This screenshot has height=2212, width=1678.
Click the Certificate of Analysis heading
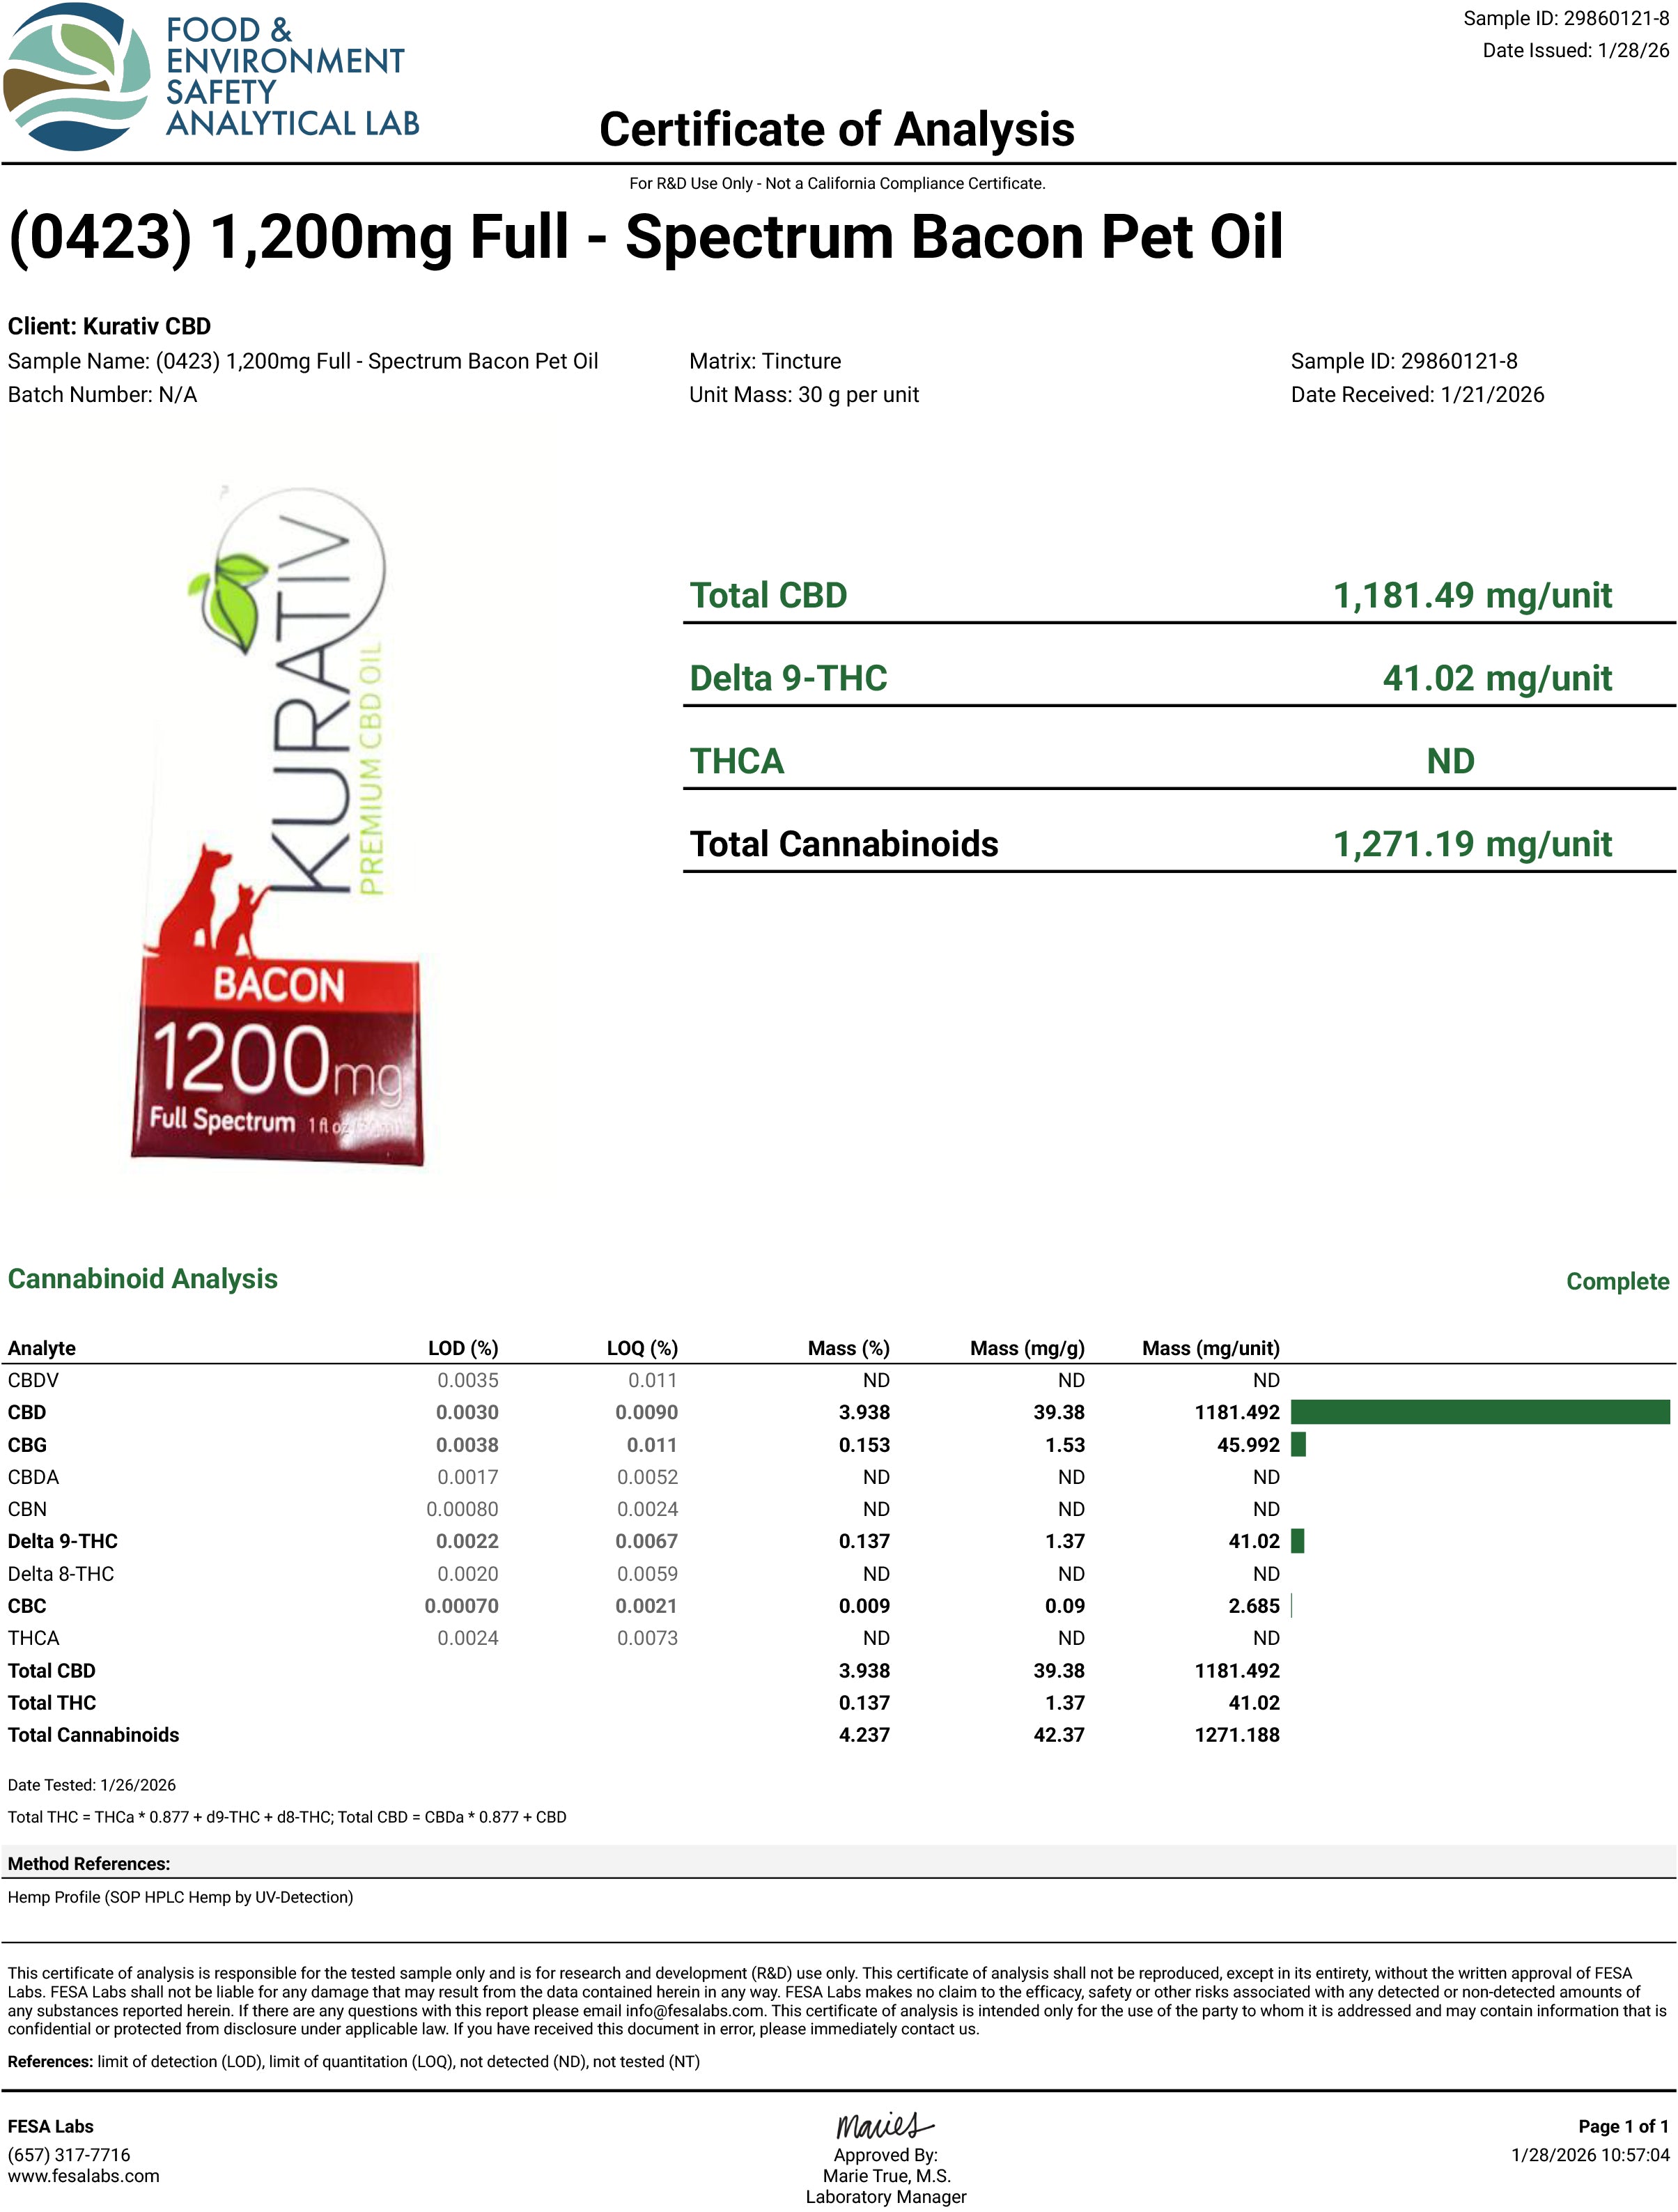tap(836, 130)
